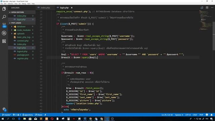
Task: Open the Search view in activity bar
Action: 4,17
